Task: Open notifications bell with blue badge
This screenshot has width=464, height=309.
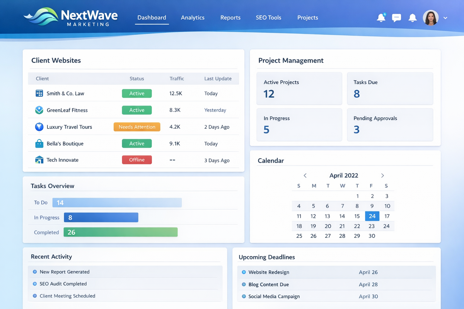Action: [381, 18]
